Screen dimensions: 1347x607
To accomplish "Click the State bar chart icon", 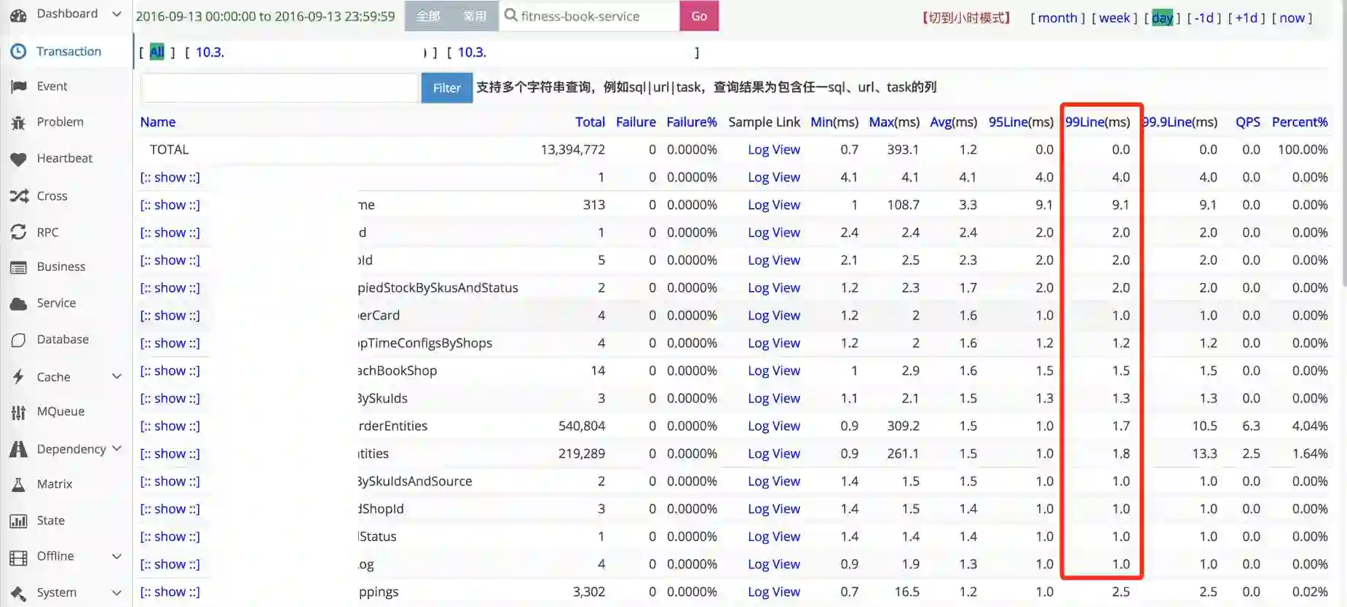I will coord(18,521).
